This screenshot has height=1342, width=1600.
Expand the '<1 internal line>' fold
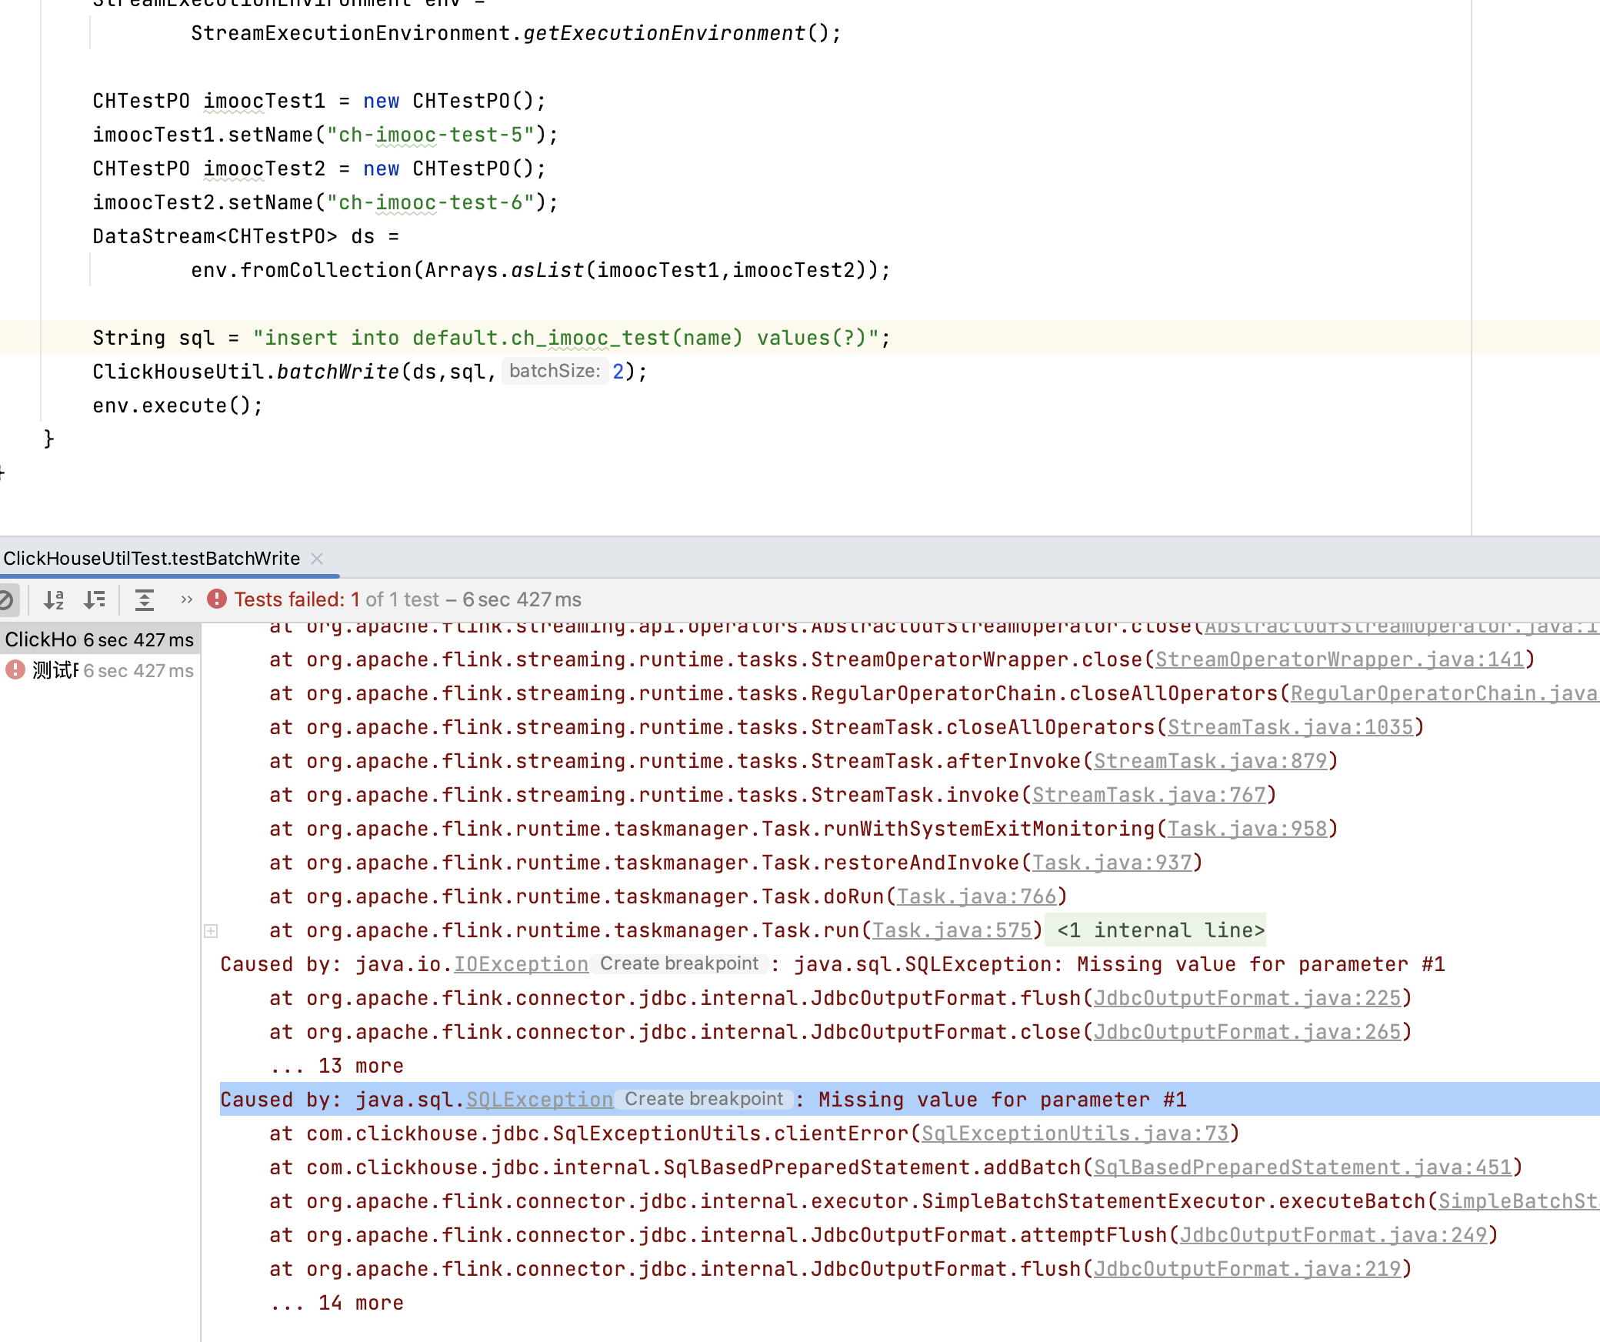1160,930
